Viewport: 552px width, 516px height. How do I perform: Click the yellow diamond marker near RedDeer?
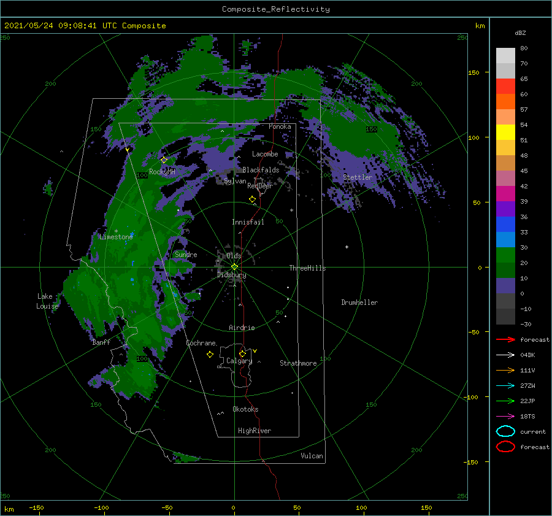[x=252, y=199]
